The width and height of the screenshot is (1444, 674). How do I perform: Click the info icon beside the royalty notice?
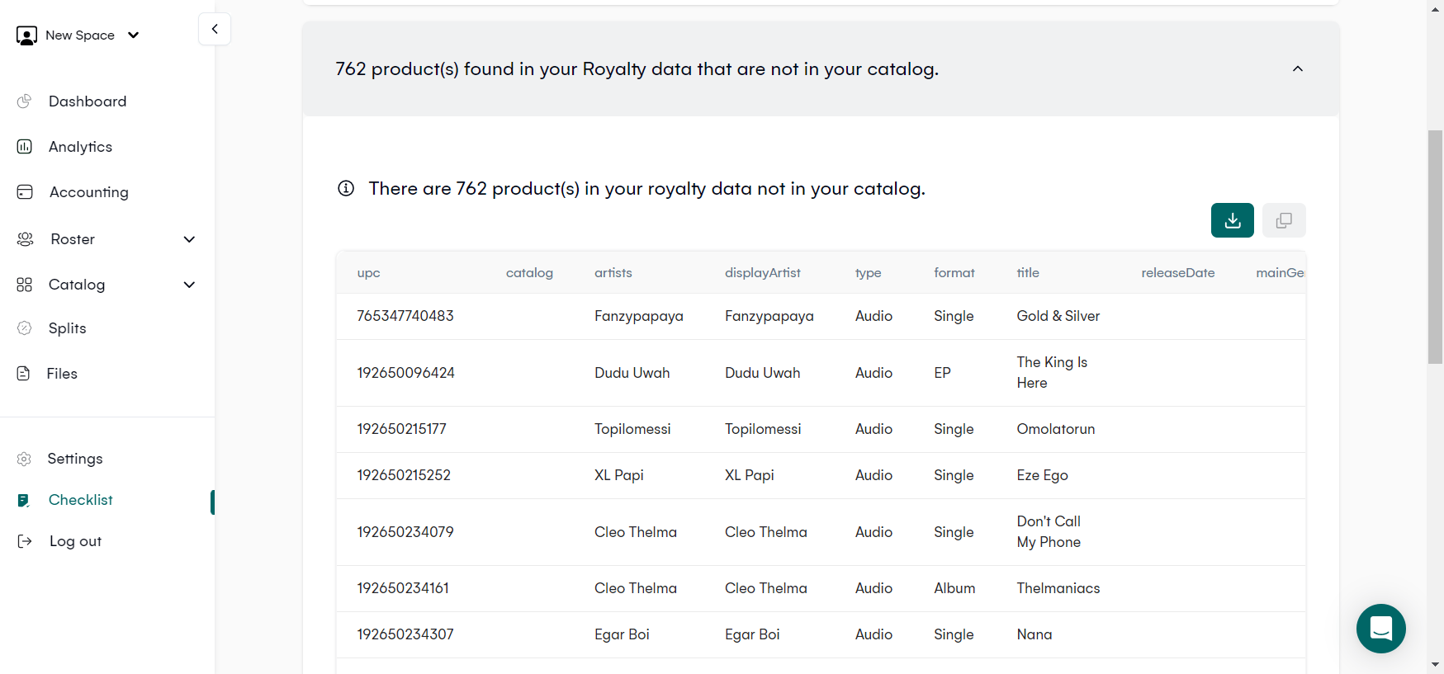coord(346,189)
